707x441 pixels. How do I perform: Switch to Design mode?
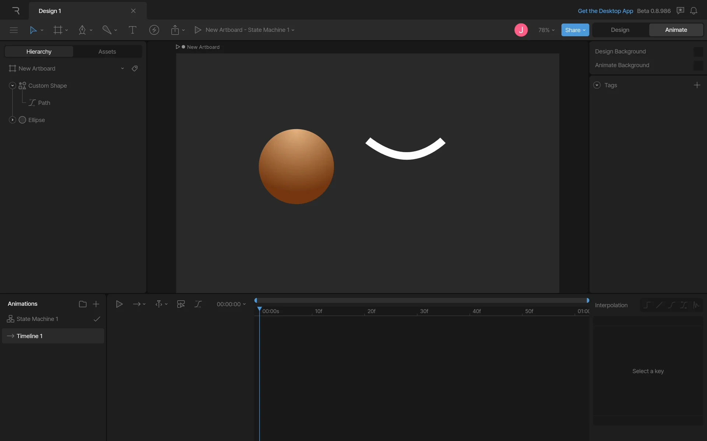(620, 30)
